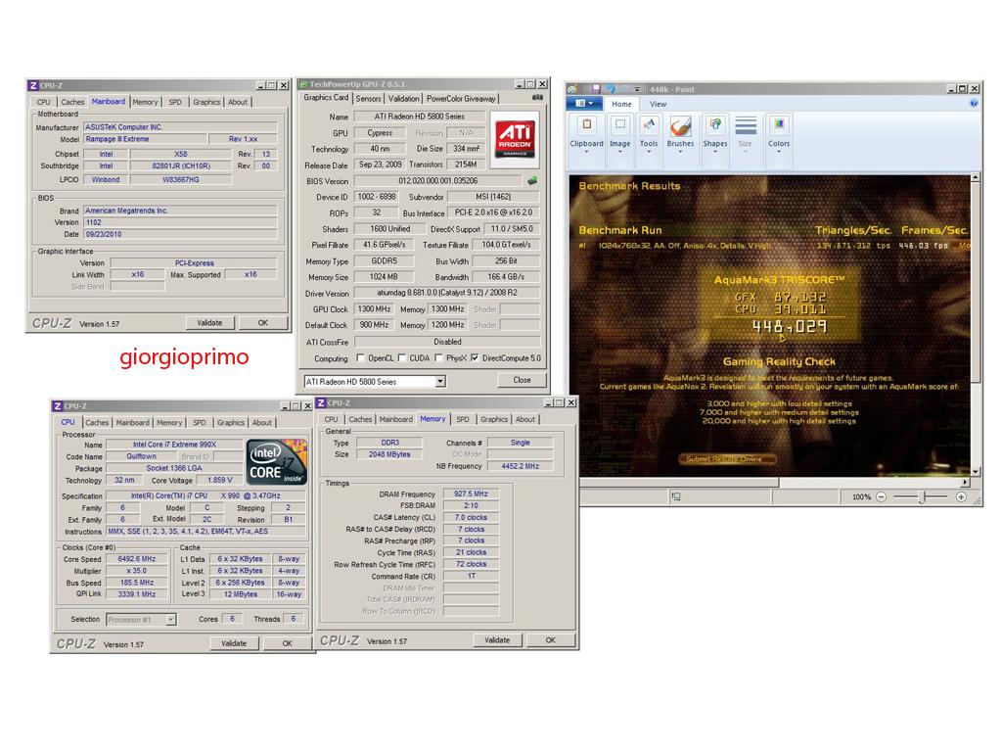
Task: Click CPU-Z Z icon in Mainboard window title
Action: point(33,85)
